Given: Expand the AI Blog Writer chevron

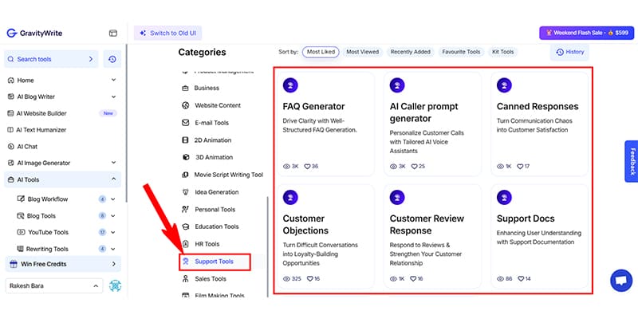Looking at the screenshot, I should (113, 96).
